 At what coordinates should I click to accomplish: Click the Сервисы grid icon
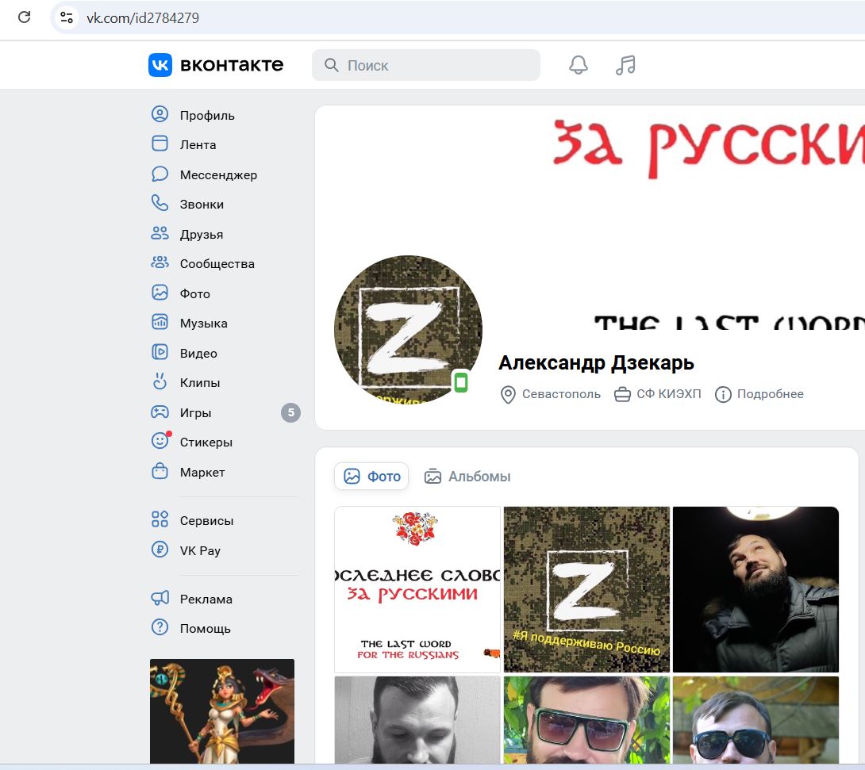[x=160, y=519]
